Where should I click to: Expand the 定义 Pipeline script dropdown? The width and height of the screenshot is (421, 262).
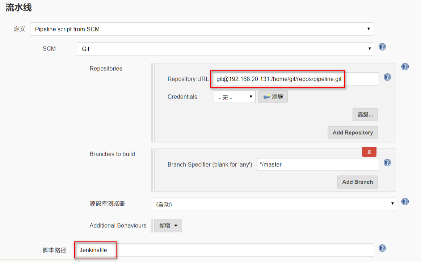coord(201,29)
